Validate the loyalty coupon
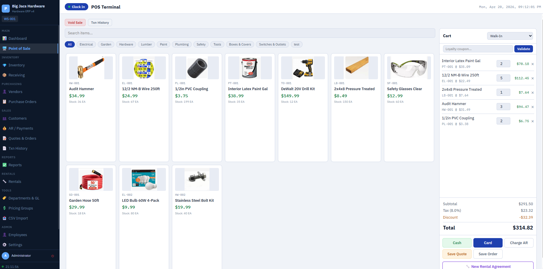This screenshot has width=543, height=269. tap(524, 49)
